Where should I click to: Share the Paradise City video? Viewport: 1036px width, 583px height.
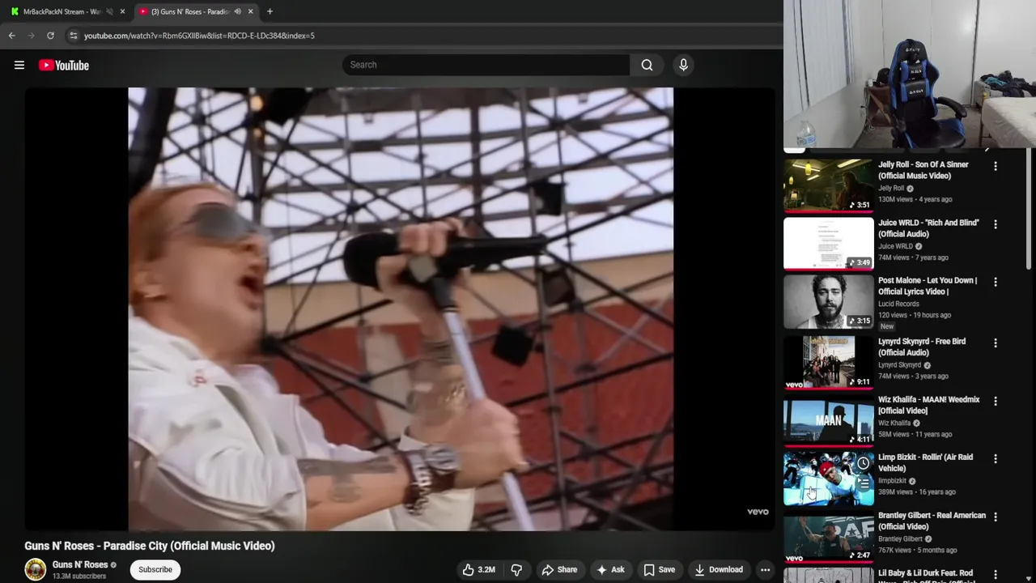pos(559,569)
